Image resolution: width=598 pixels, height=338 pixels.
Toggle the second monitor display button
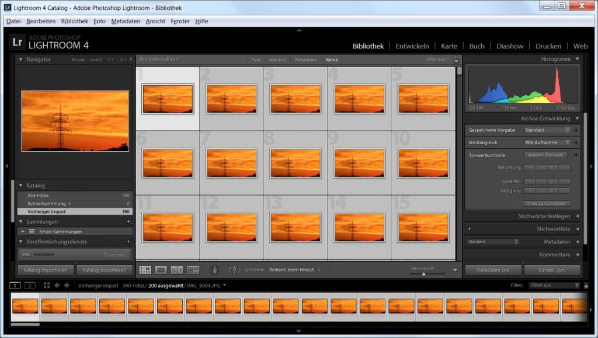point(30,285)
